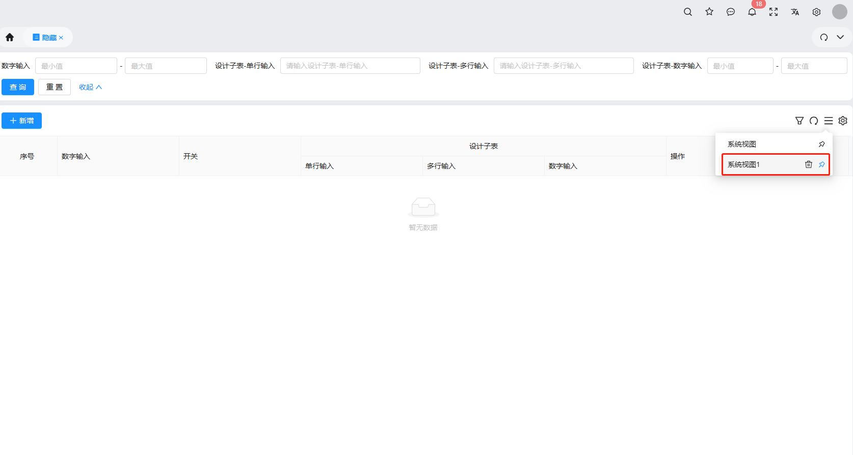Image resolution: width=853 pixels, height=455 pixels.
Task: Click the 重置 button
Action: (x=55, y=87)
